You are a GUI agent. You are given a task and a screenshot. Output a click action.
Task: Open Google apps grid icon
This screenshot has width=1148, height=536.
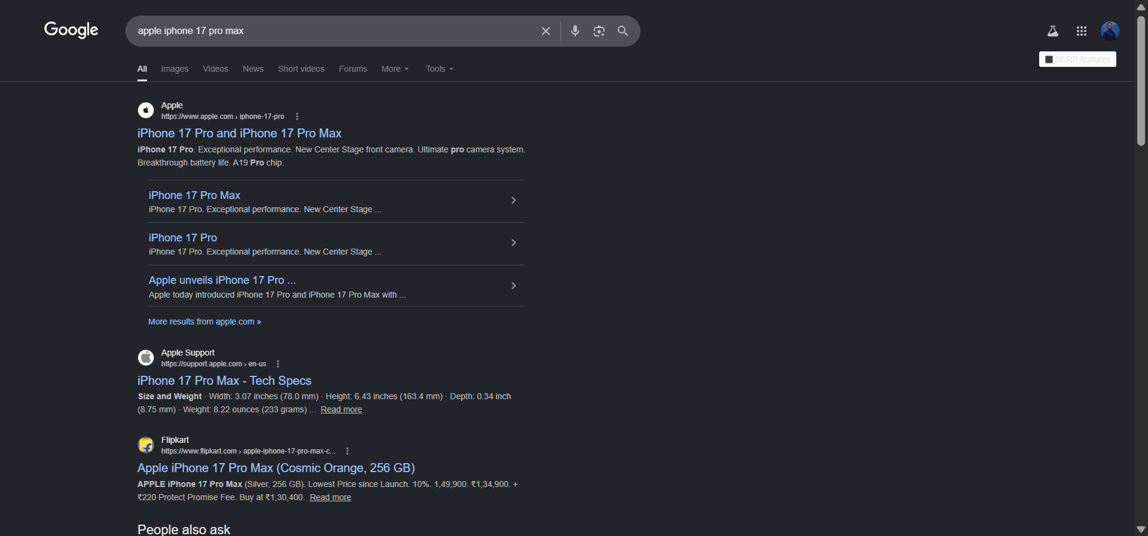[x=1081, y=31]
